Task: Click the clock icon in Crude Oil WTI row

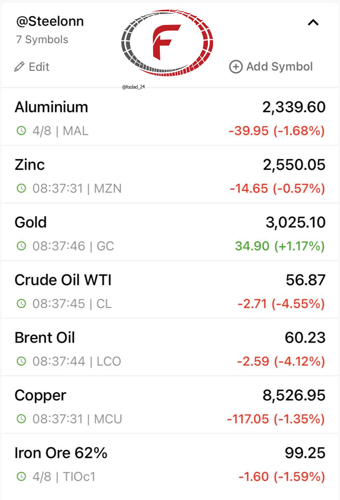Action: coord(21,304)
